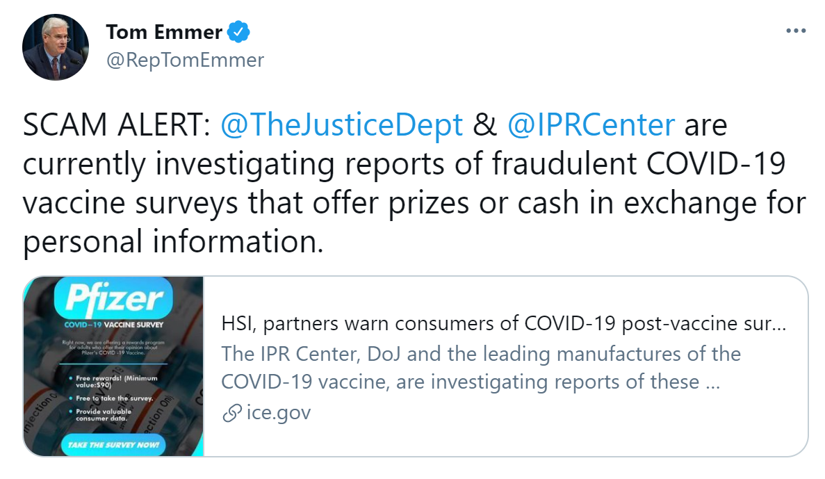Click the words "personal information" in the tweet
This screenshot has height=479, width=825.
tap(173, 243)
